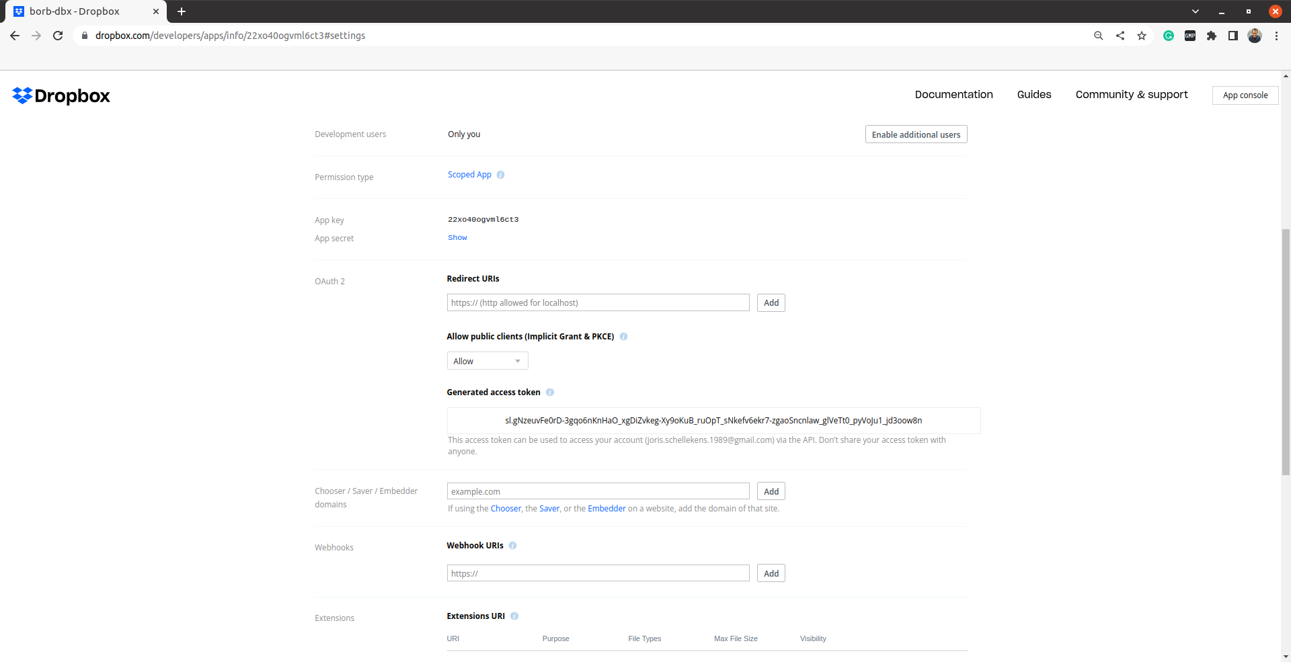Click the browser address bar URL
The image size is (1291, 662).
(230, 36)
